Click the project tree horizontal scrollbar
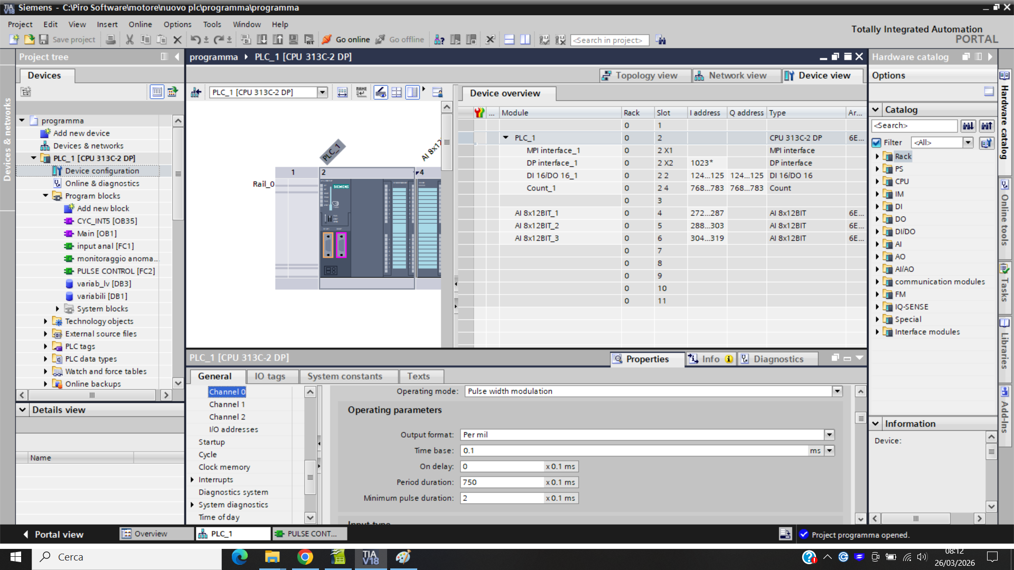The width and height of the screenshot is (1014, 570). pyautogui.click(x=92, y=395)
